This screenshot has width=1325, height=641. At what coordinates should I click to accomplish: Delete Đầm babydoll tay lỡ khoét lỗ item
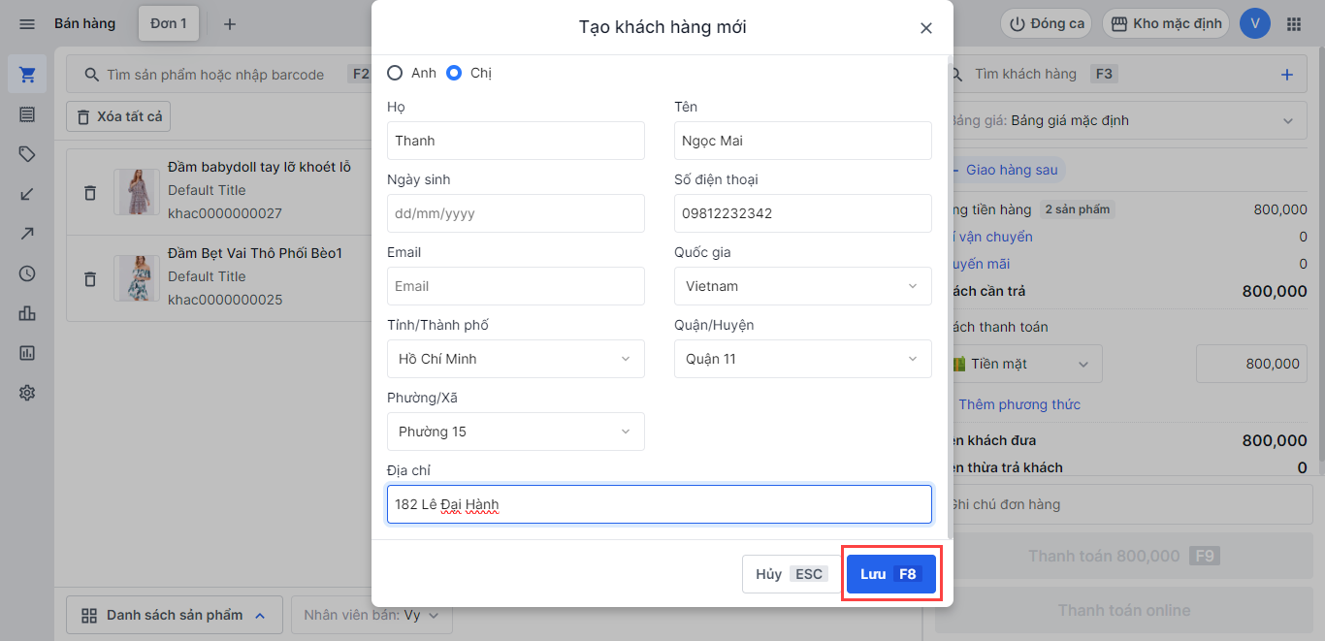pyautogui.click(x=90, y=193)
